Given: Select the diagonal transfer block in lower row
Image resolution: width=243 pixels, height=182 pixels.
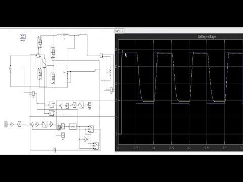Looking at the screenshot, I should [45, 124].
